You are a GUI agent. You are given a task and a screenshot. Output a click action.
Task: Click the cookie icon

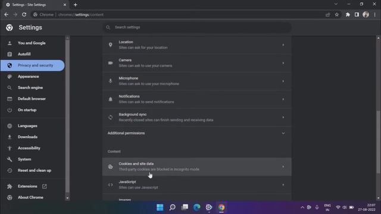111,166
